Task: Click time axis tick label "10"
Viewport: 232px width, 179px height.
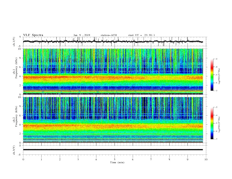Action: pos(206,159)
